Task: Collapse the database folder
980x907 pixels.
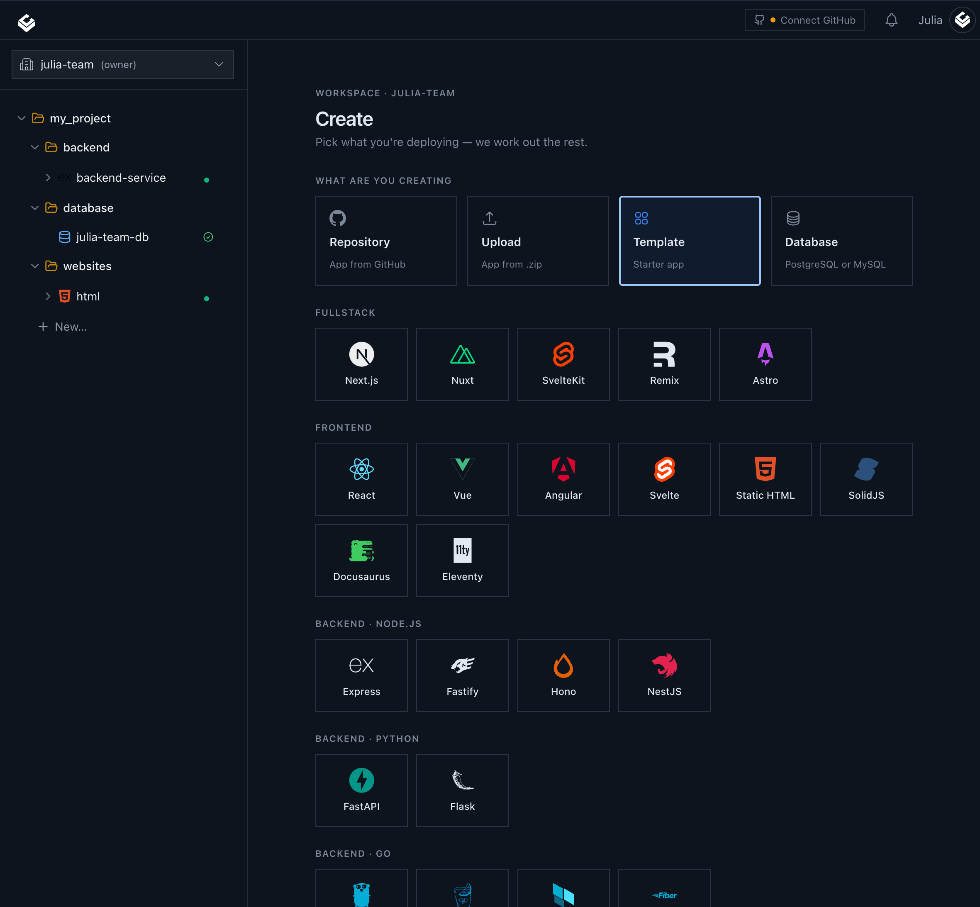Action: click(34, 208)
